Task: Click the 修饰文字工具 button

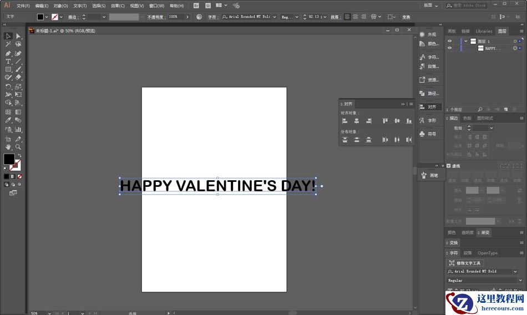Action: click(465, 263)
